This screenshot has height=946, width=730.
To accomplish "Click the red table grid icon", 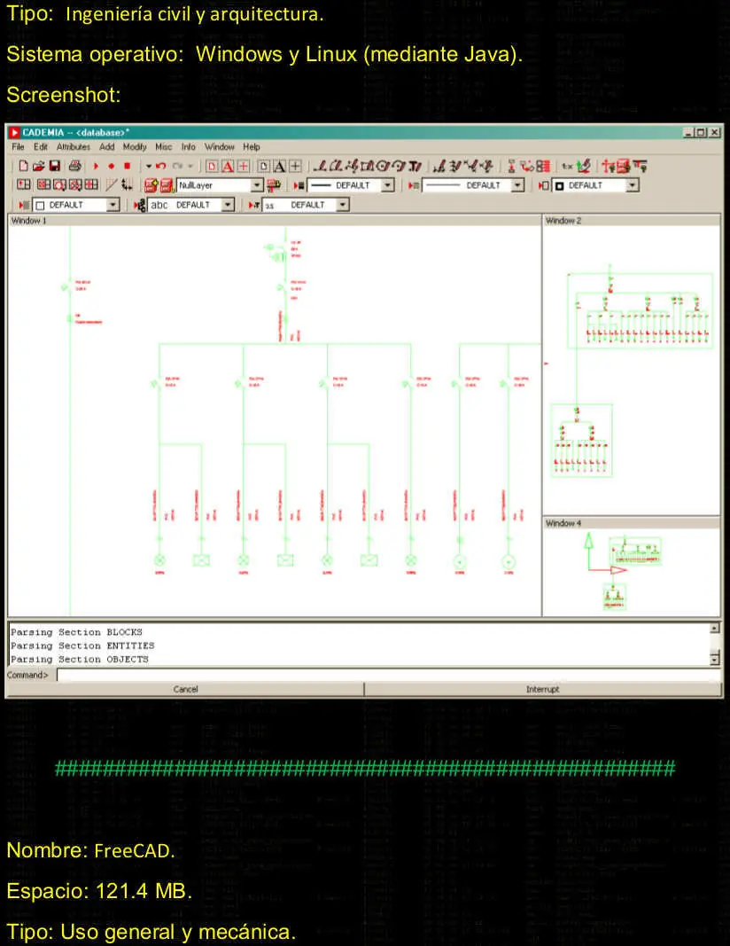I will coord(543,166).
